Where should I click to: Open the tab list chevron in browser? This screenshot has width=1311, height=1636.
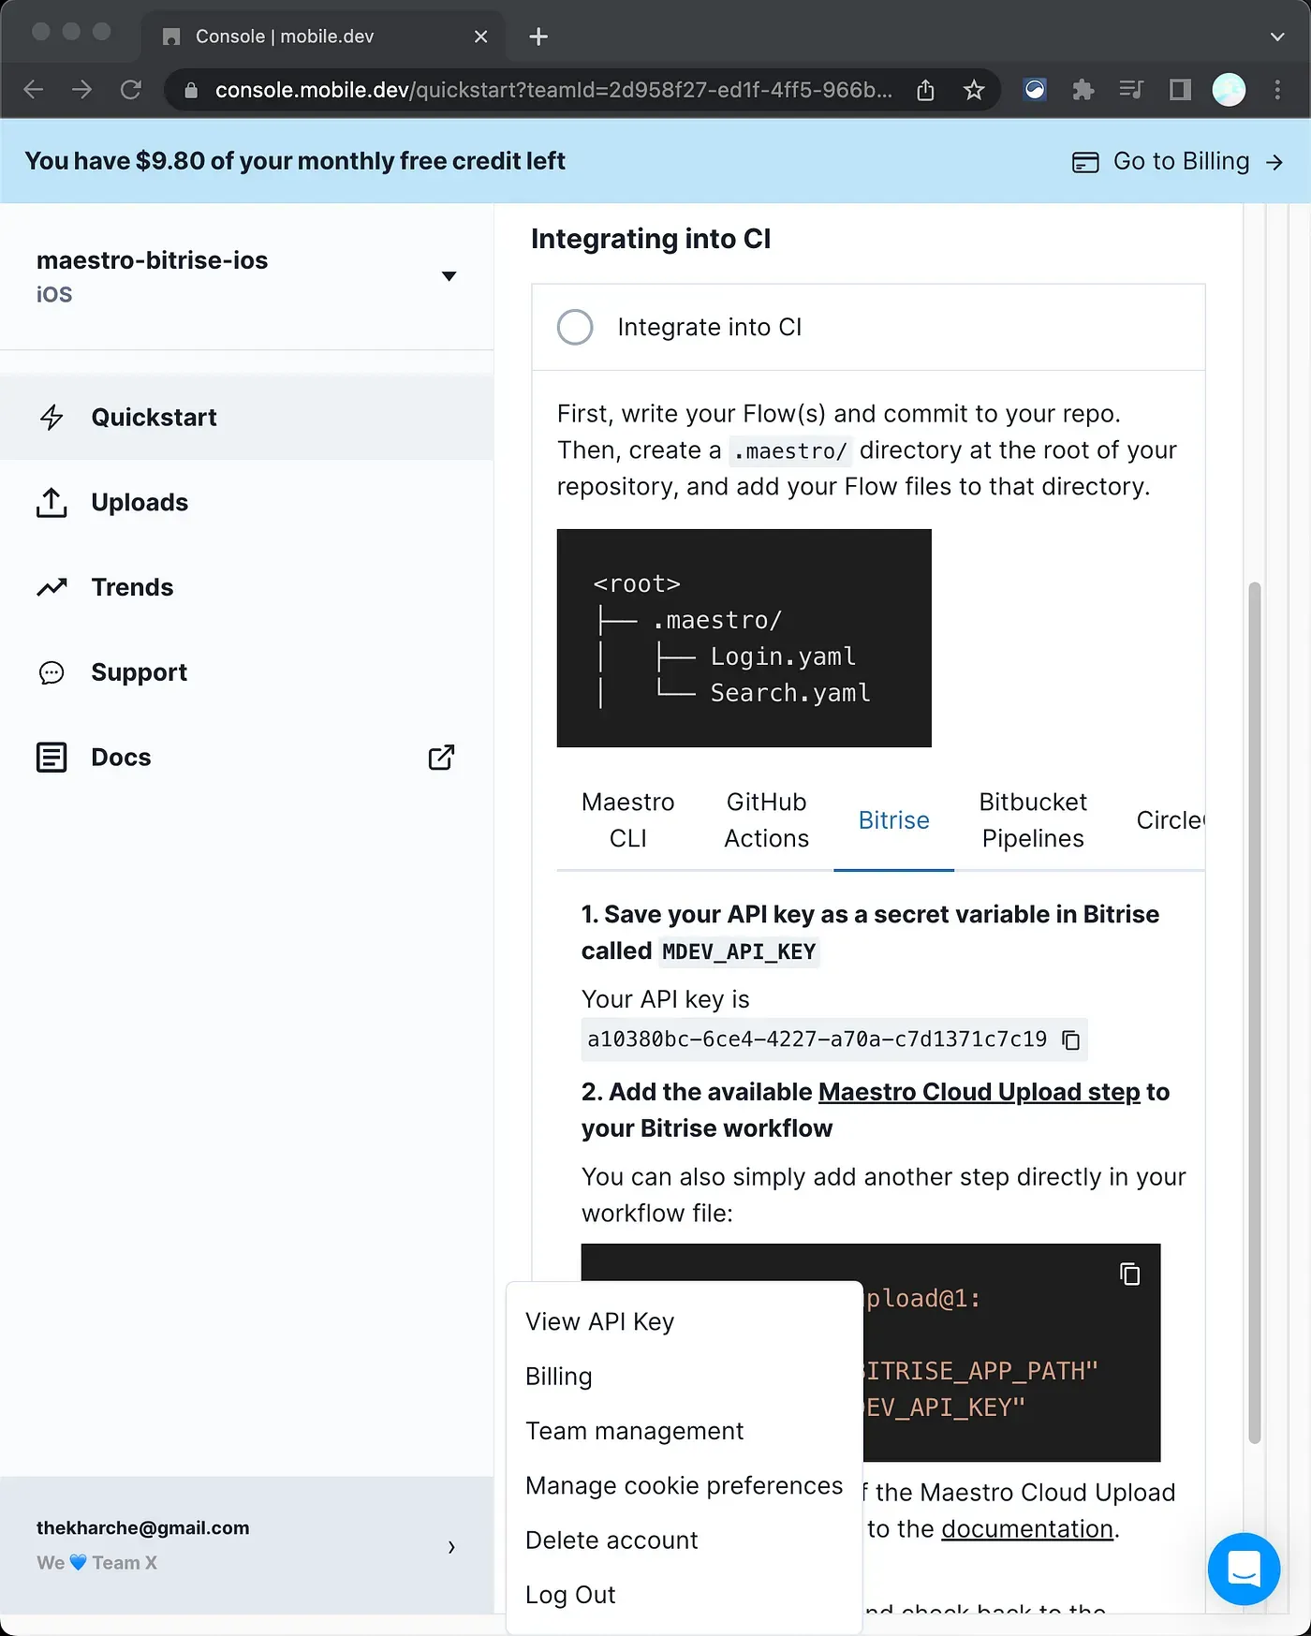[1277, 37]
